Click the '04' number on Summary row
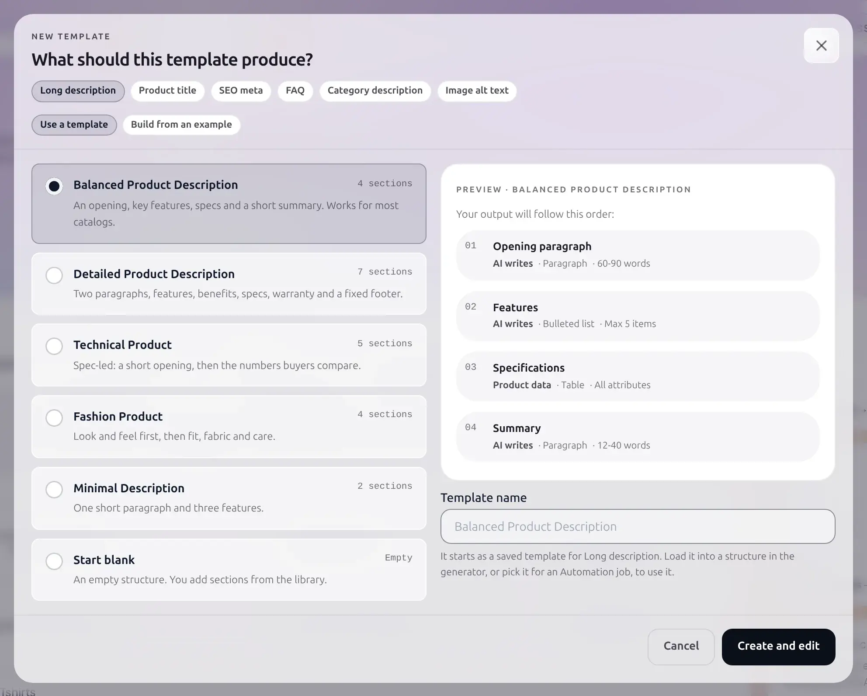Screen dimensions: 867x696 471,428
